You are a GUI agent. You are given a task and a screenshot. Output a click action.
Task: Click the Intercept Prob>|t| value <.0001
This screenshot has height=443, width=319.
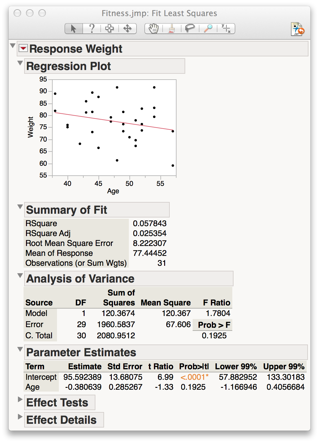[194, 377]
